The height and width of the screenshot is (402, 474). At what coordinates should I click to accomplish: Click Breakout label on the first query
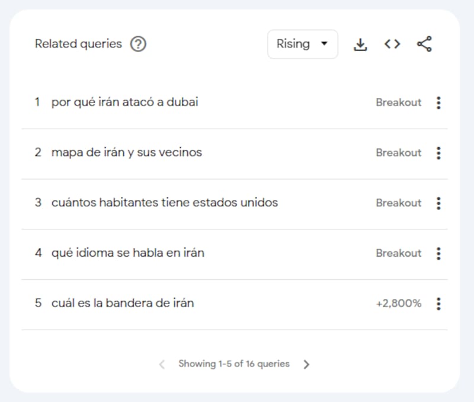pyautogui.click(x=398, y=103)
